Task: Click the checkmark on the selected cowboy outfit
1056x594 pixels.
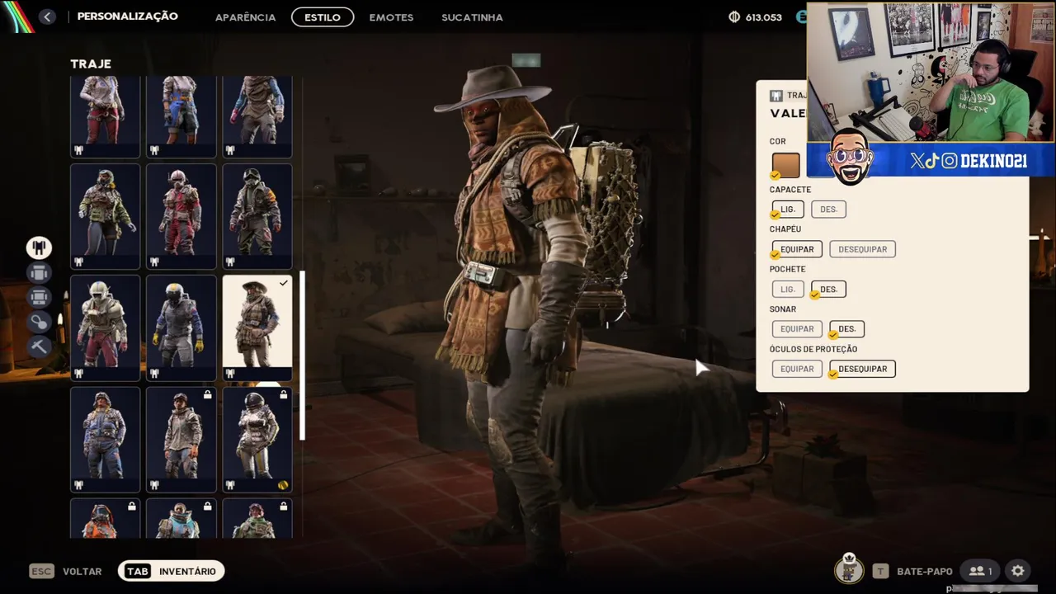Action: pyautogui.click(x=283, y=283)
